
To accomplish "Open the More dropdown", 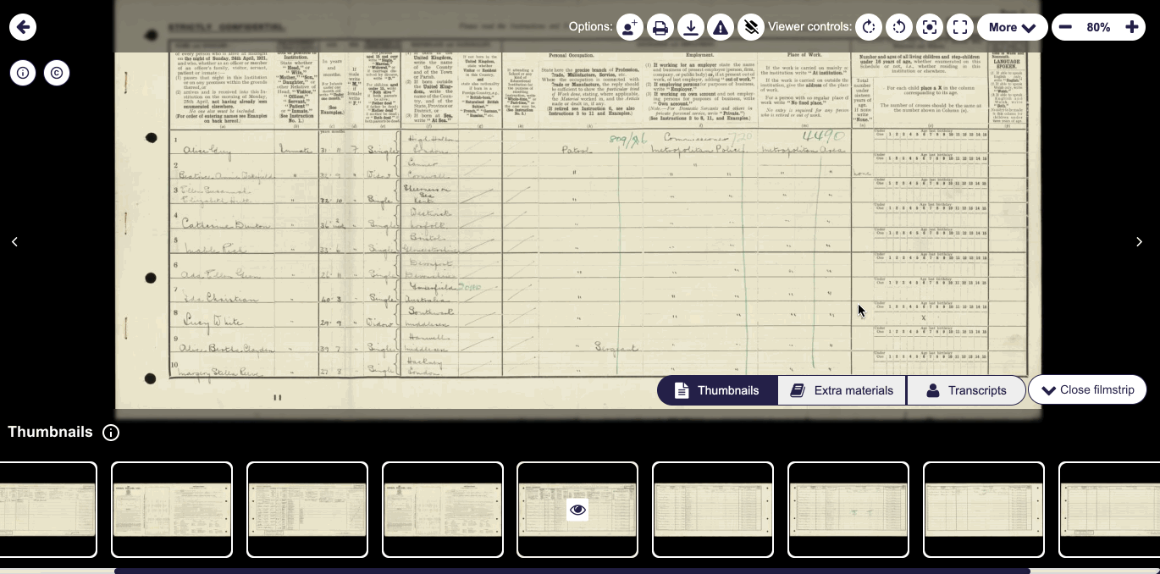I will (1013, 27).
